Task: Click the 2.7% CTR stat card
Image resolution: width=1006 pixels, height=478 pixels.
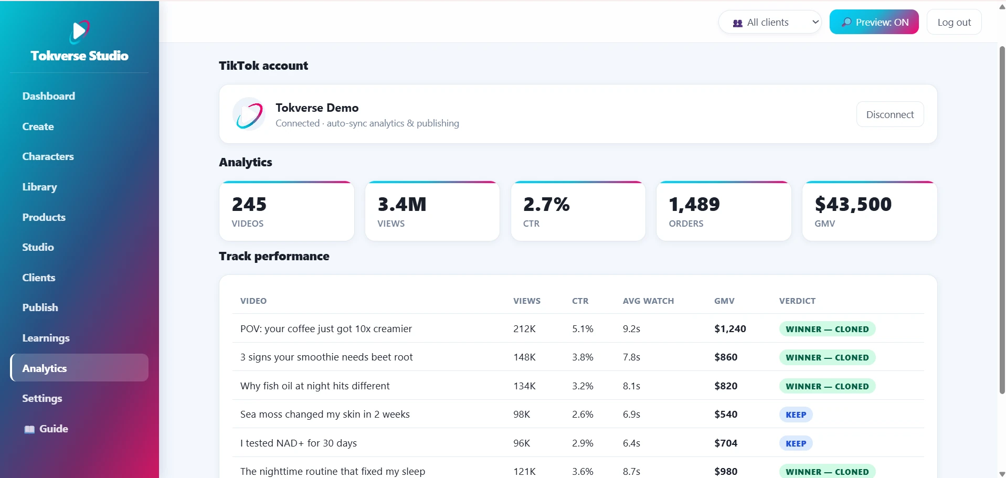Action: pyautogui.click(x=578, y=211)
